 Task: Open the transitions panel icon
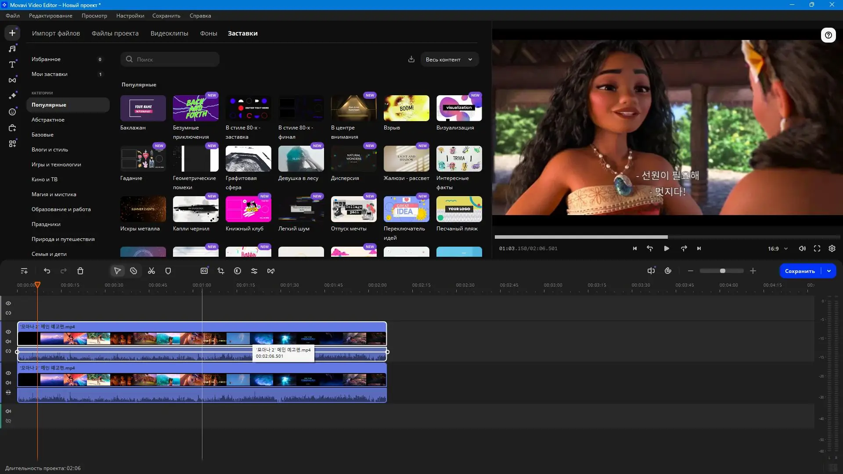pyautogui.click(x=13, y=80)
